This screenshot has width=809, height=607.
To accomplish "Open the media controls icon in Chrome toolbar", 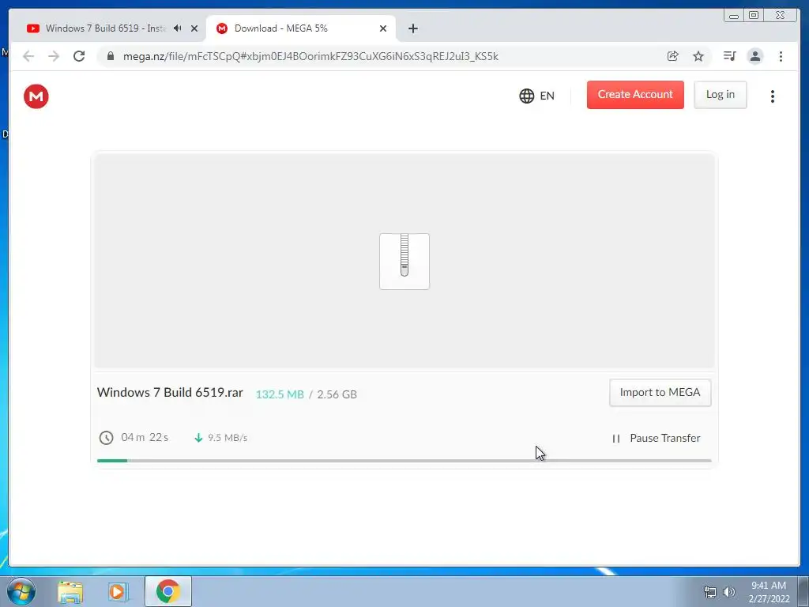I will coord(729,56).
